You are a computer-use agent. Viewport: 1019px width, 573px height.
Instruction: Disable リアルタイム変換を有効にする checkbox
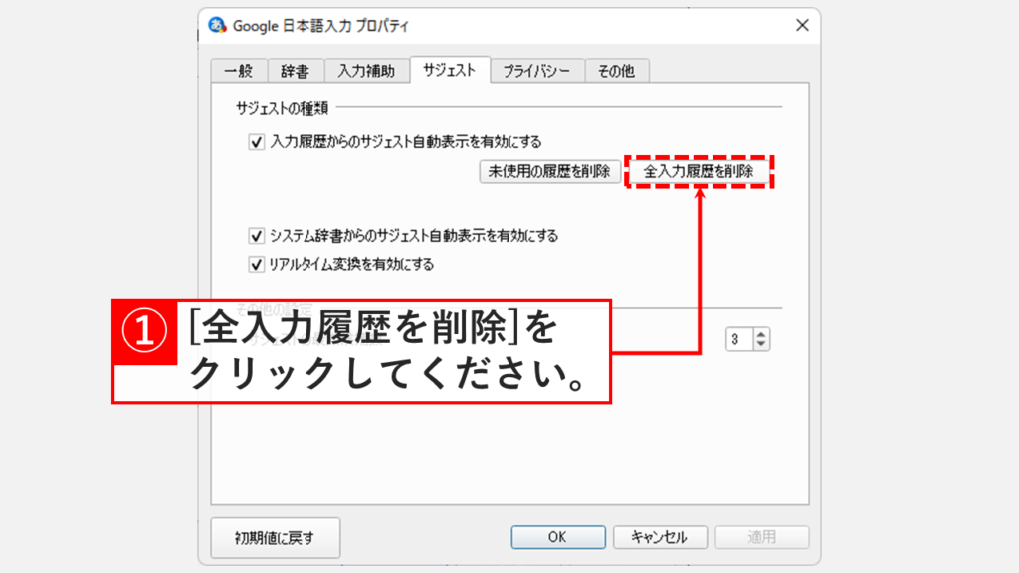256,264
